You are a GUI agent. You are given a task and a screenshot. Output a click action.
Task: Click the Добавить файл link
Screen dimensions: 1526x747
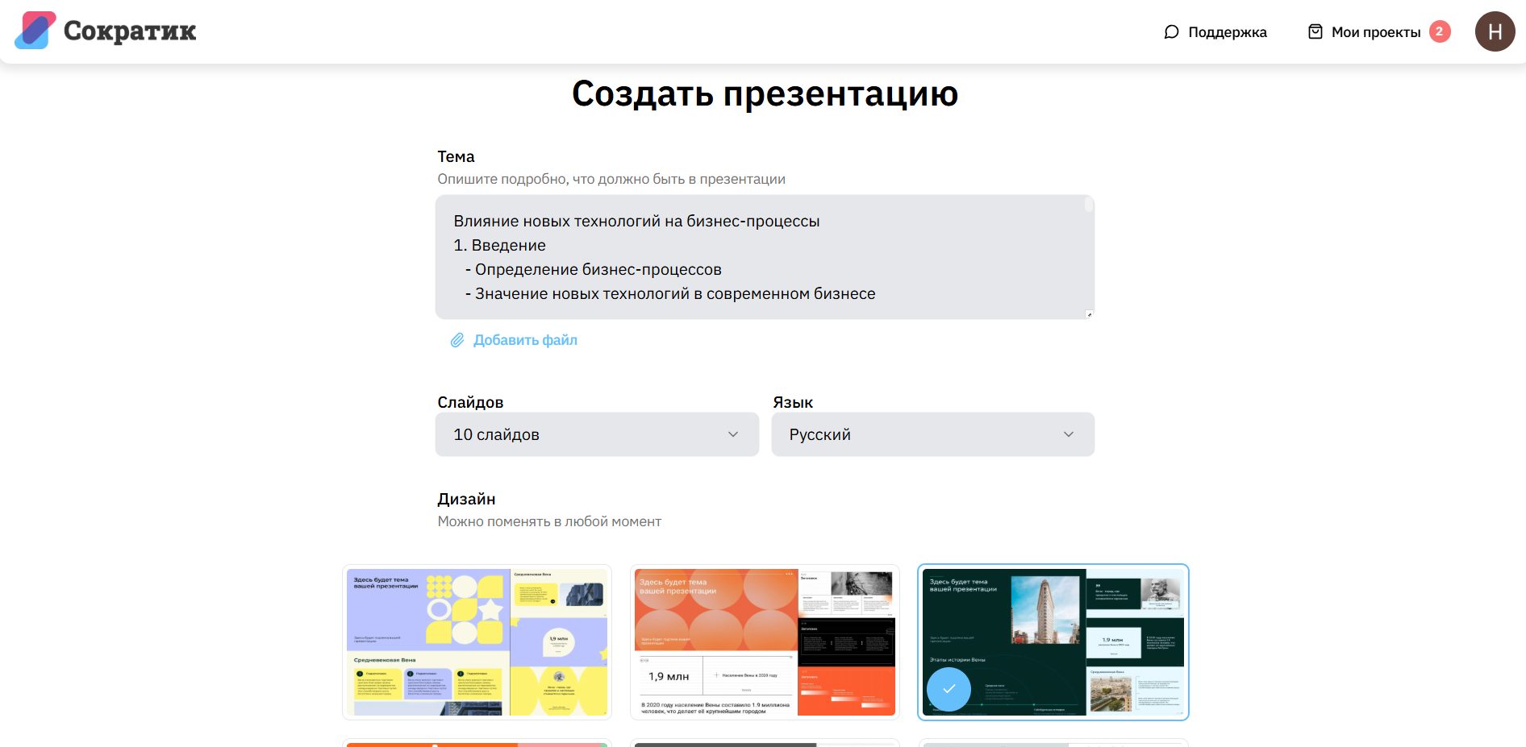click(525, 340)
